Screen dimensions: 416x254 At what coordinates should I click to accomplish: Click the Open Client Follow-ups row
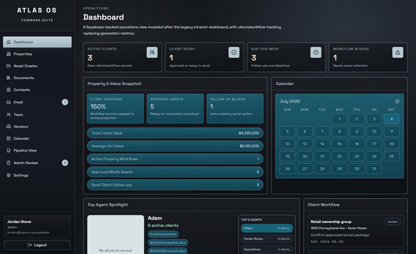(x=175, y=185)
